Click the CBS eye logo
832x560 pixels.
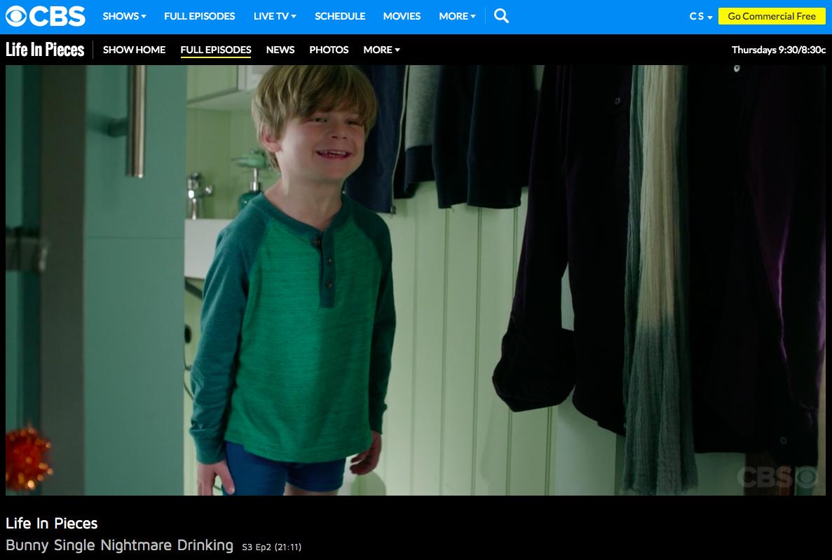[x=45, y=16]
